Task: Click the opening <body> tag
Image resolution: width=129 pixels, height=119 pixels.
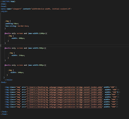Action: coord(4,82)
